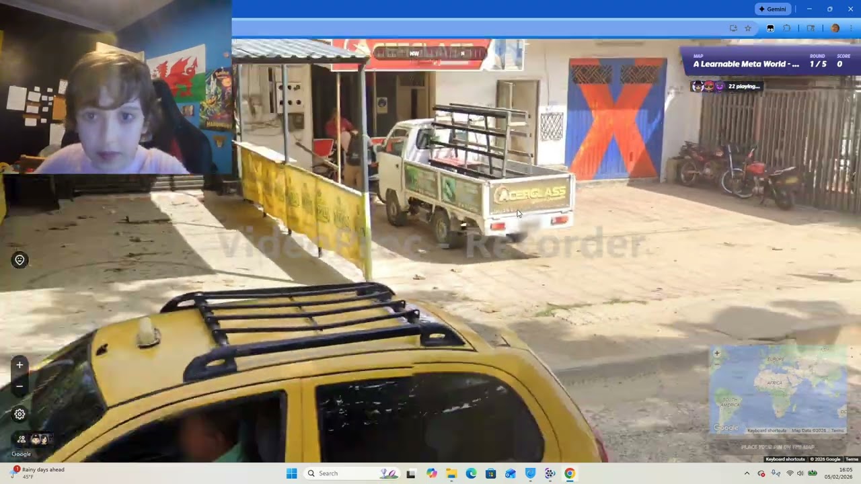861x484 pixels.
Task: Open the robot-face extension icon in toolbar
Action: coord(770,28)
